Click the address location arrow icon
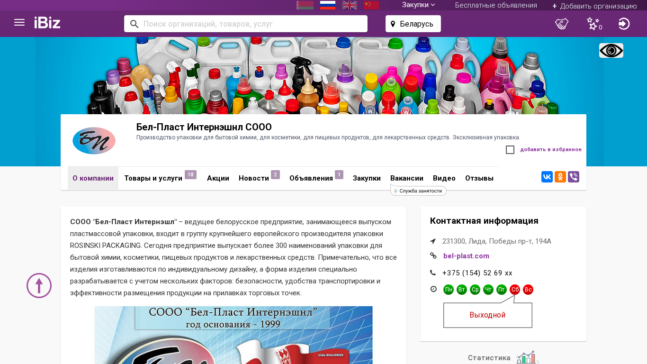The height and width of the screenshot is (364, 647). point(433,241)
